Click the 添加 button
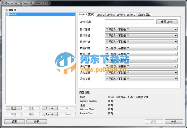The width and height of the screenshot is (187, 128). click(x=14, y=108)
